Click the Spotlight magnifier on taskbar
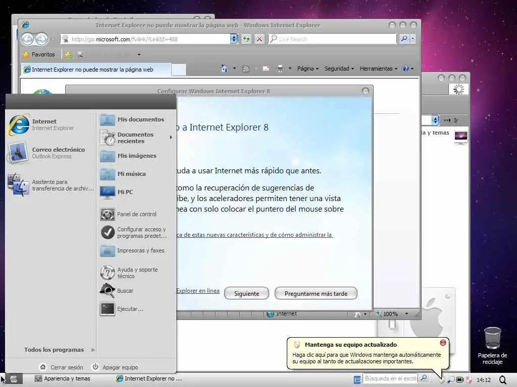The height and width of the screenshot is (387, 517). coord(503,380)
